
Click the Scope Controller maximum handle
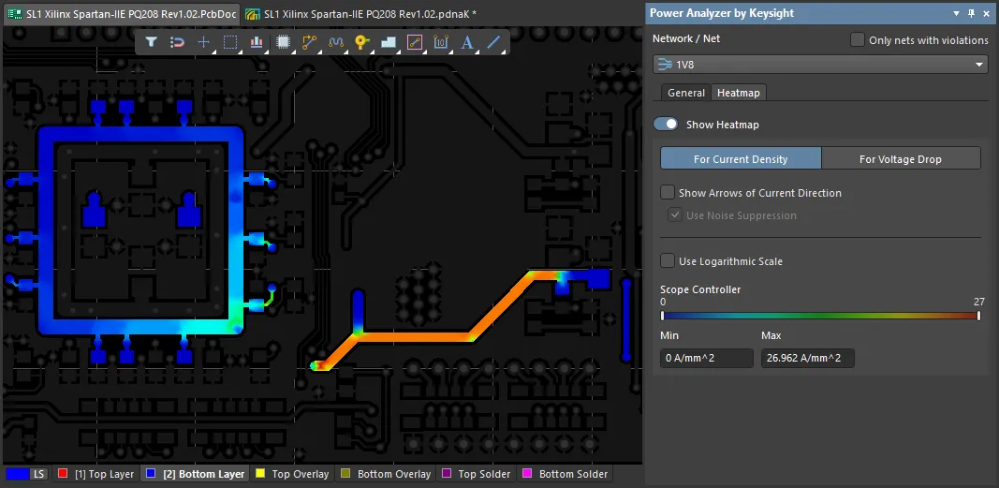click(x=979, y=316)
